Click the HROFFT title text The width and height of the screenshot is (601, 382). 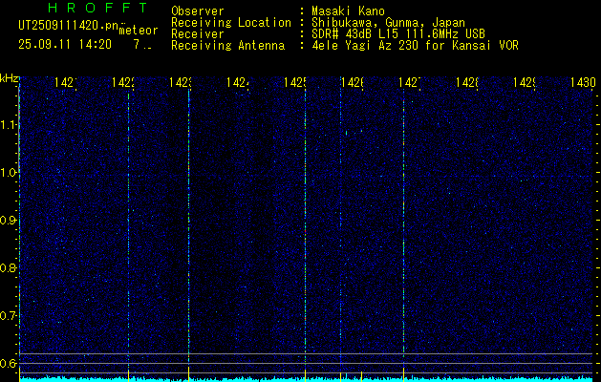click(97, 8)
